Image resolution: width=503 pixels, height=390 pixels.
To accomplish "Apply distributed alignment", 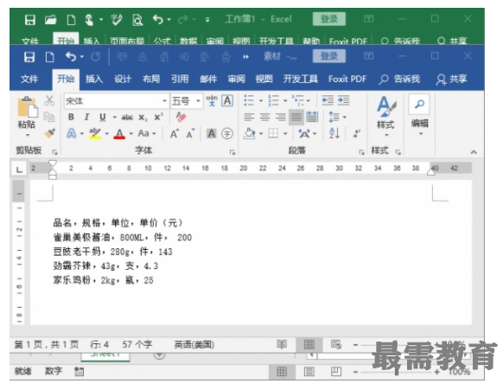I will pos(312,117).
